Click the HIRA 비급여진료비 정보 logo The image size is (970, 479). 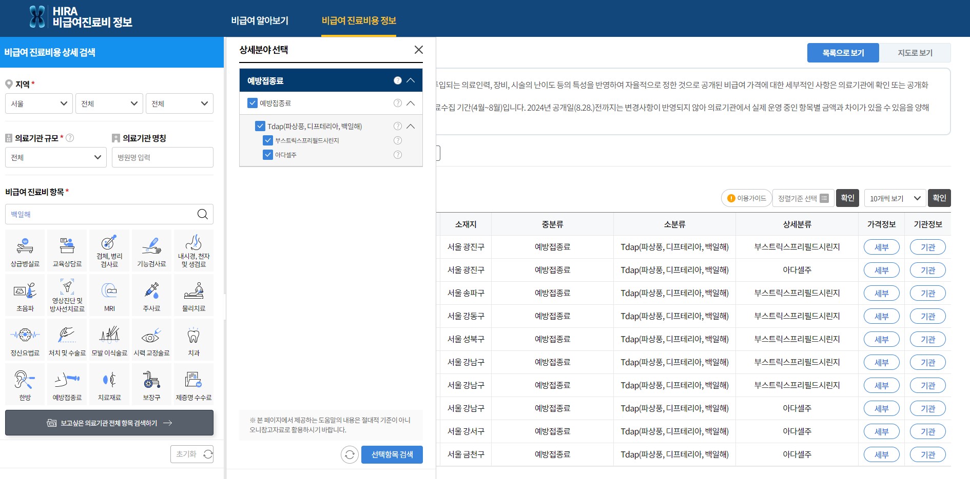pyautogui.click(x=81, y=17)
